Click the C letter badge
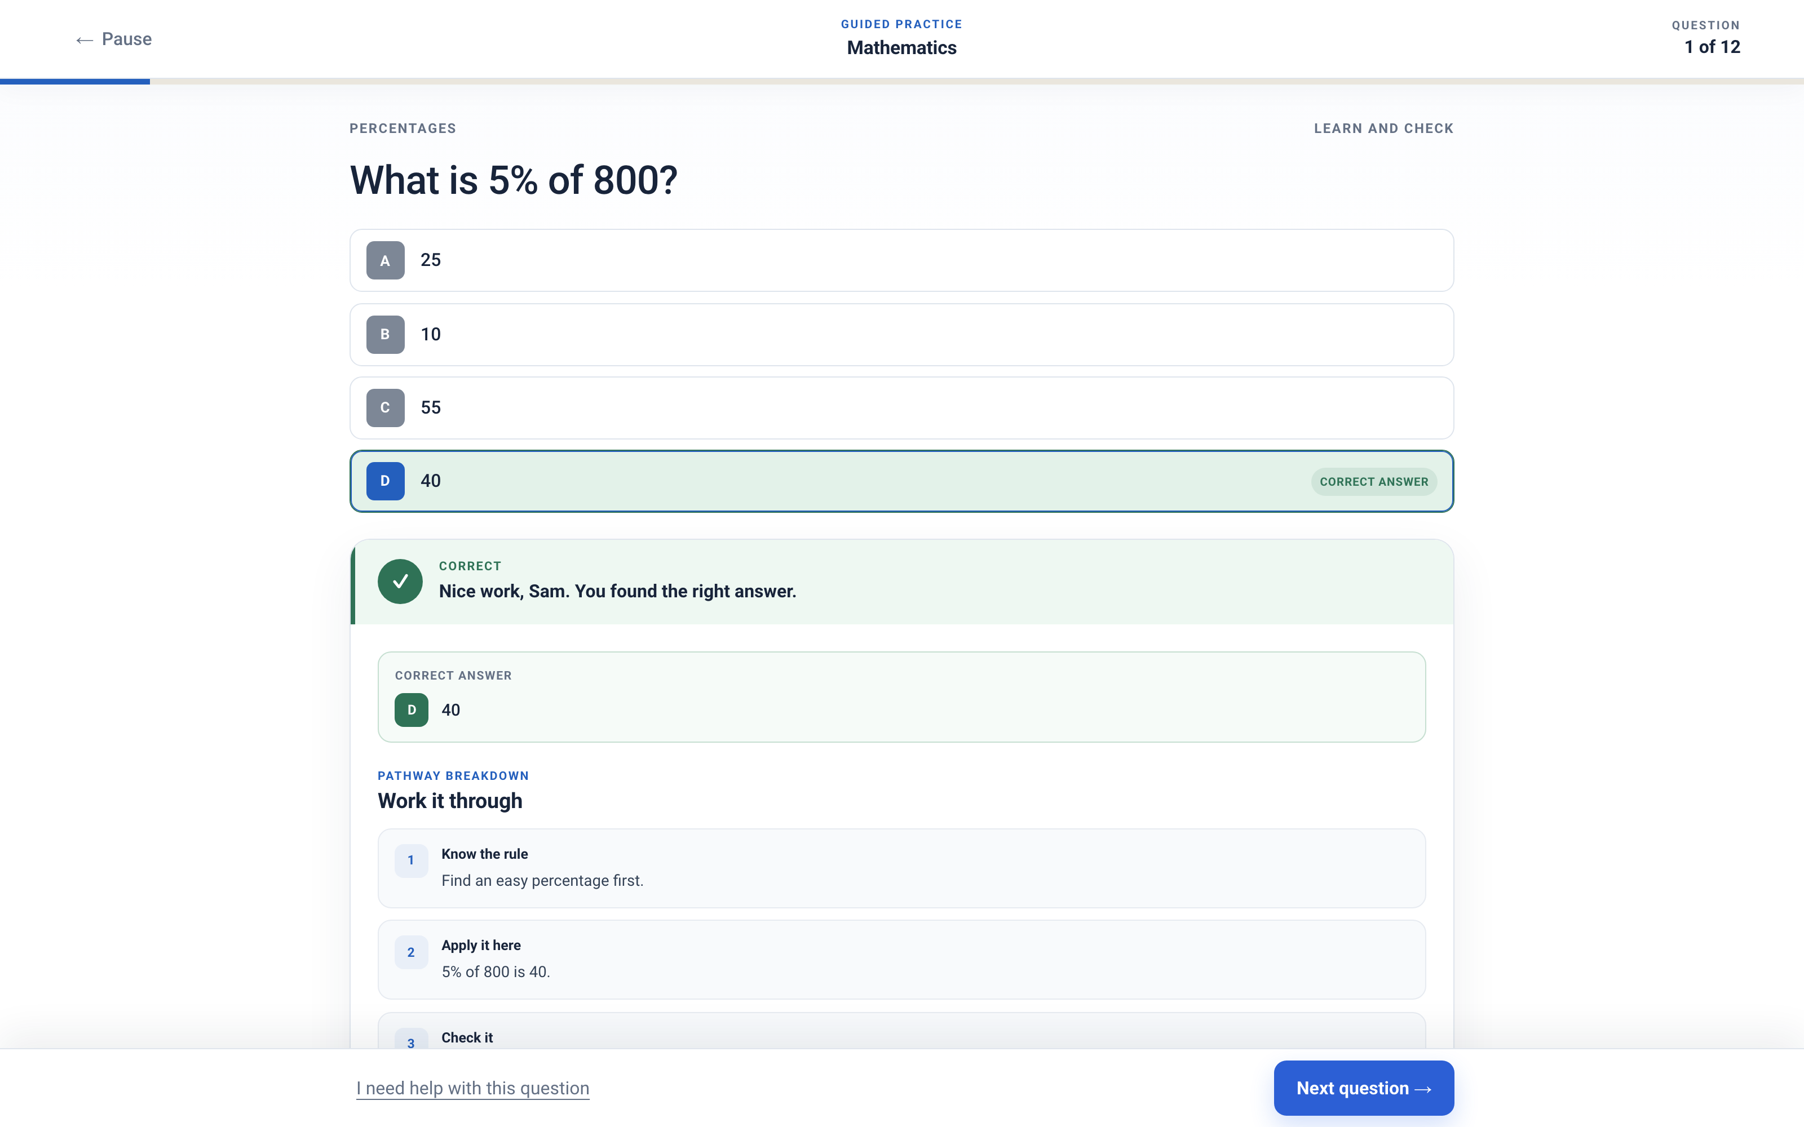The height and width of the screenshot is (1127, 1804). [x=386, y=408]
